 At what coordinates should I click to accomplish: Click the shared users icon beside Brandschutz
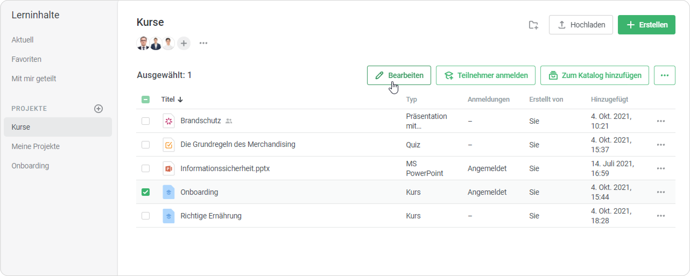229,121
